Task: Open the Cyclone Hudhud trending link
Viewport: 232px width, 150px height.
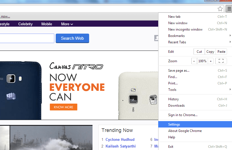Action: 120,139
